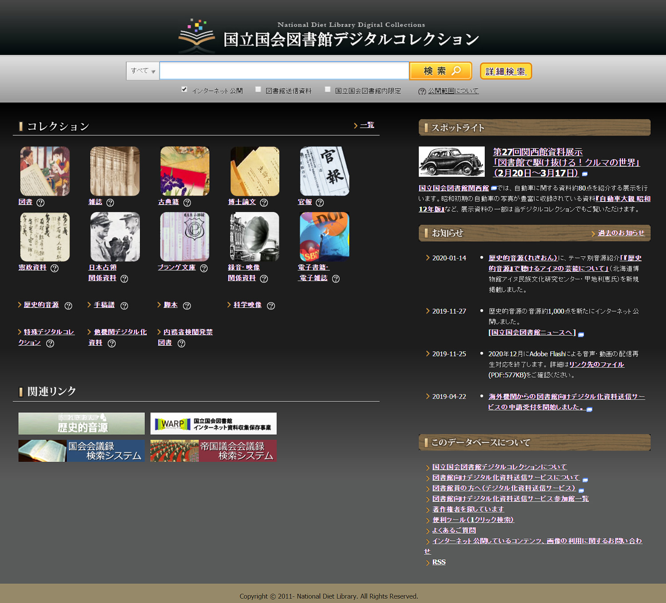Click the 歴史的音源 related link banner

(82, 424)
